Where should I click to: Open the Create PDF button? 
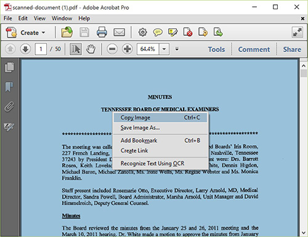25,33
